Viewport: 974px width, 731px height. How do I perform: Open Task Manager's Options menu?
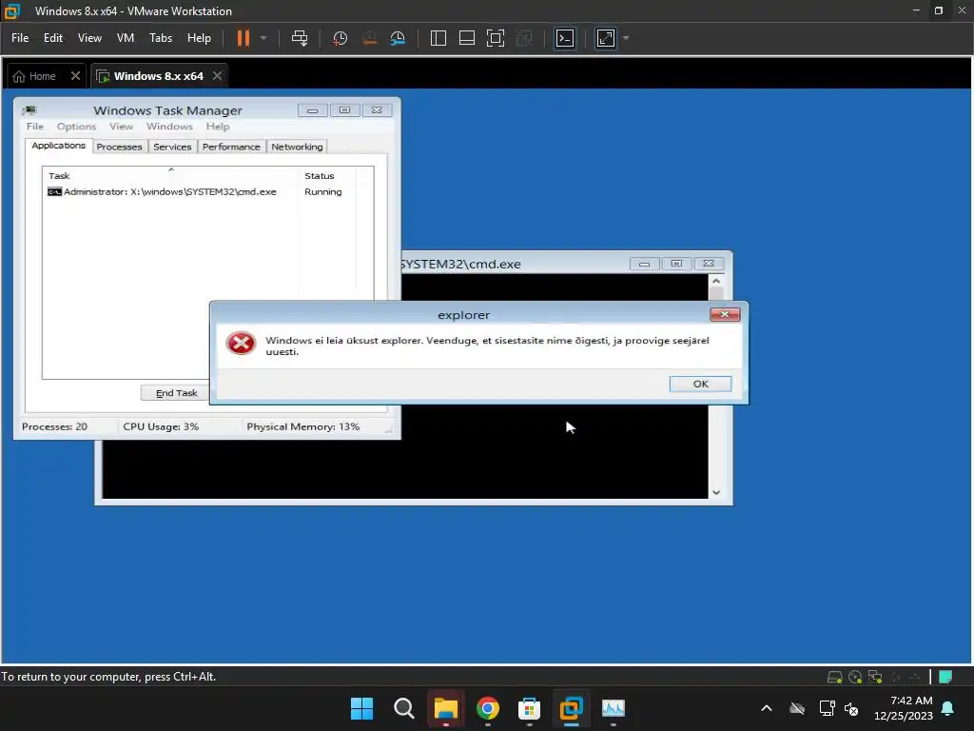coord(76,127)
